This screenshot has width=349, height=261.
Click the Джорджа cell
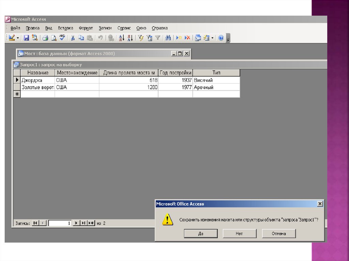tap(37, 80)
